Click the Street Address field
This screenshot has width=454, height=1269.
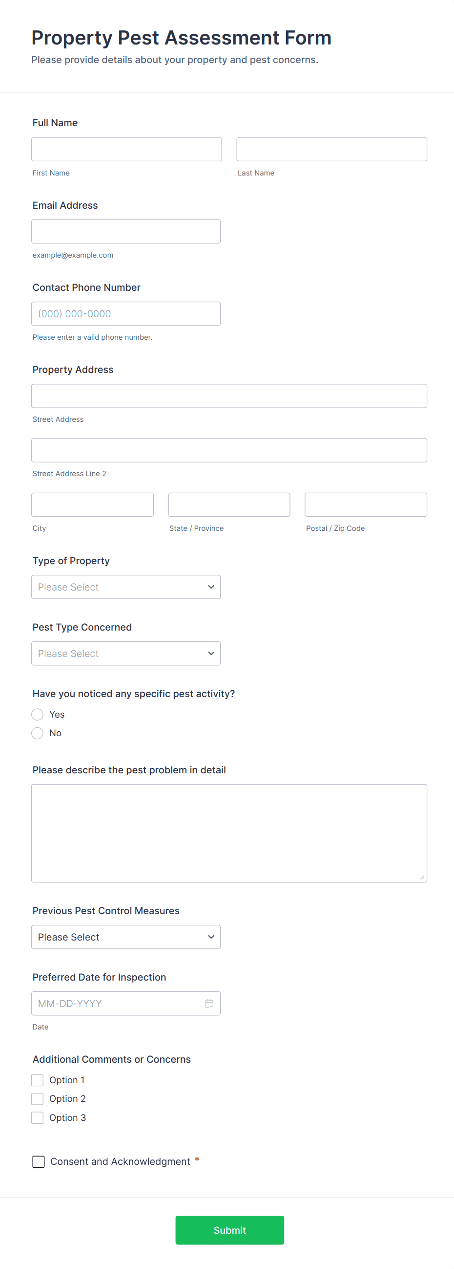229,396
